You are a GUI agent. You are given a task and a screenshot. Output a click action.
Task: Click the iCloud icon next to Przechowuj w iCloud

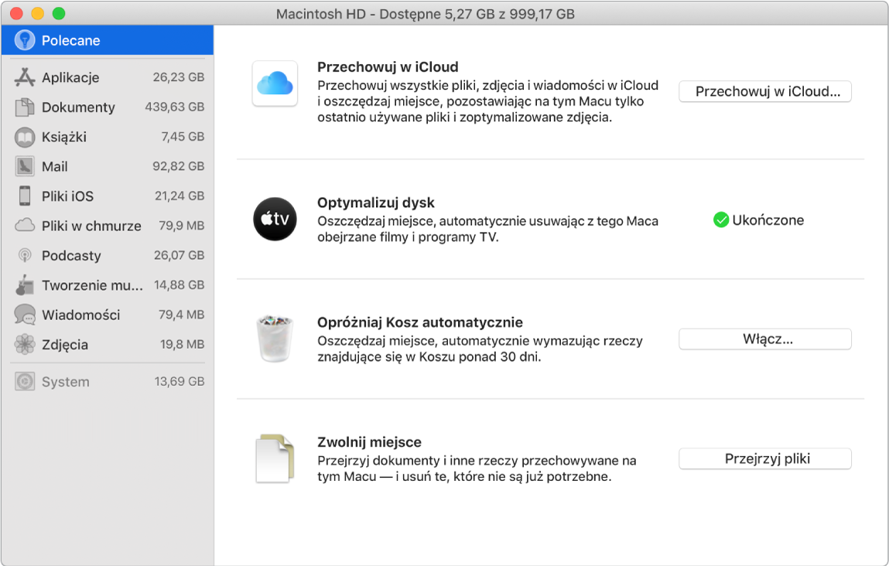pyautogui.click(x=275, y=84)
